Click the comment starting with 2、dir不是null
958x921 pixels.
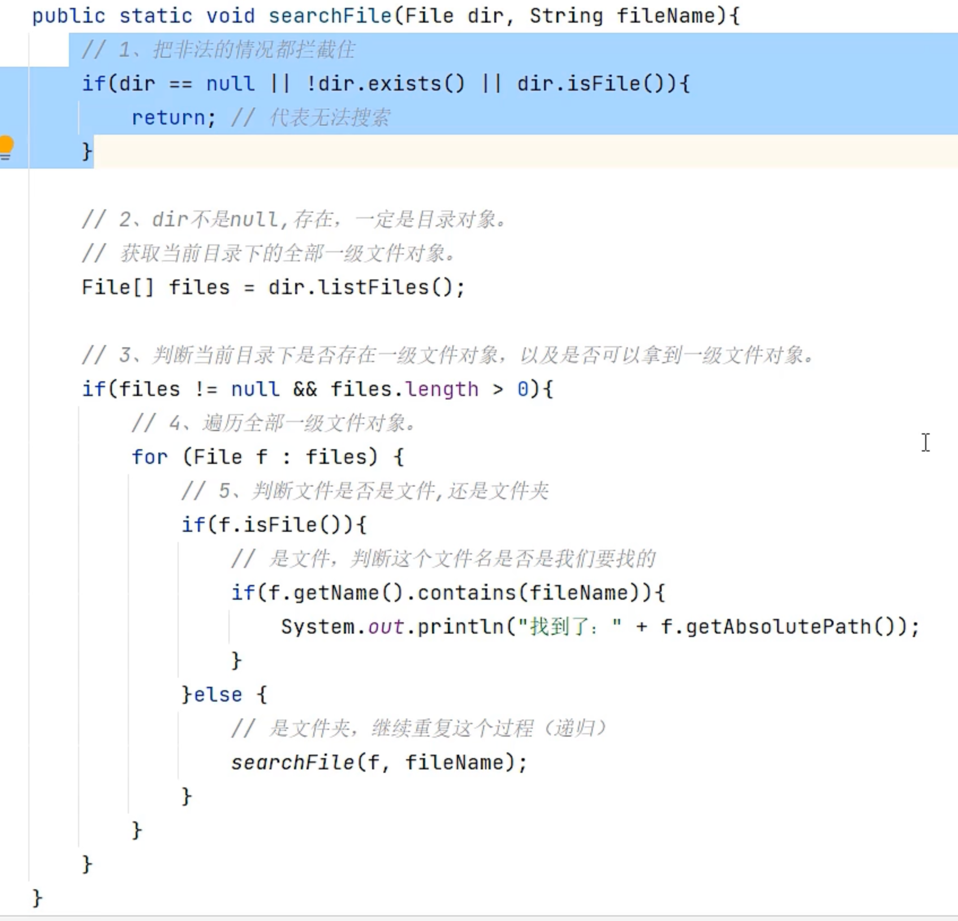coord(294,220)
